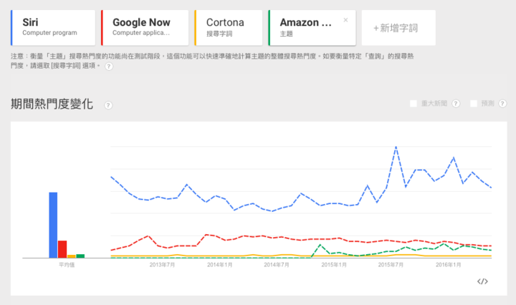Click Siri's highest peak on blue line

(x=396, y=147)
